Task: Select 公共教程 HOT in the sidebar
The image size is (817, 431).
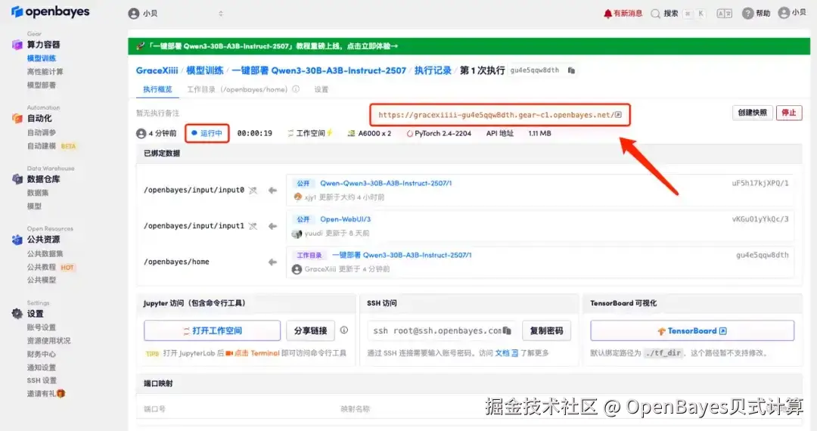Action: pos(51,268)
